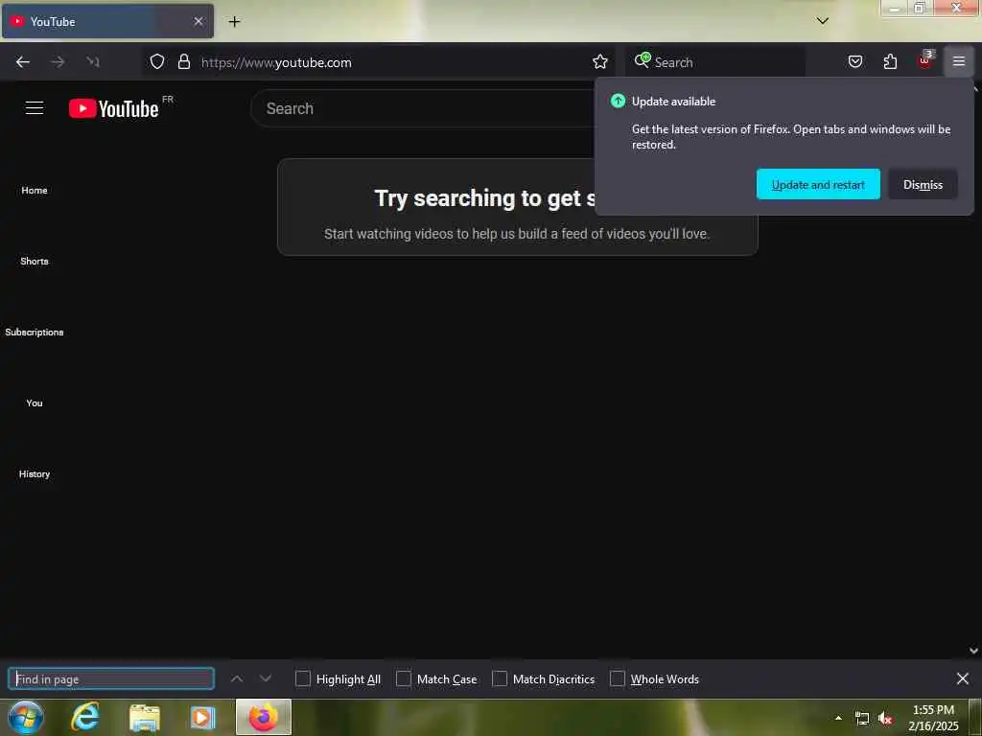Click the search engine magnifier icon
982x736 pixels.
[642, 60]
